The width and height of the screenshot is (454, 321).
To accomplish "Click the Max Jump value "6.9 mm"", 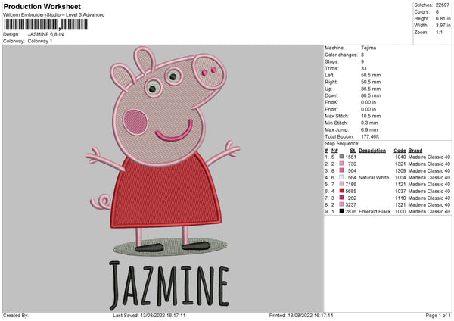I will pyautogui.click(x=369, y=129).
